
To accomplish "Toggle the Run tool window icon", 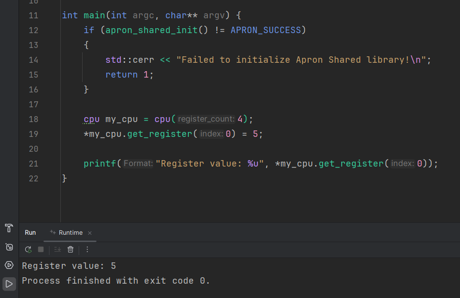I will (x=9, y=284).
